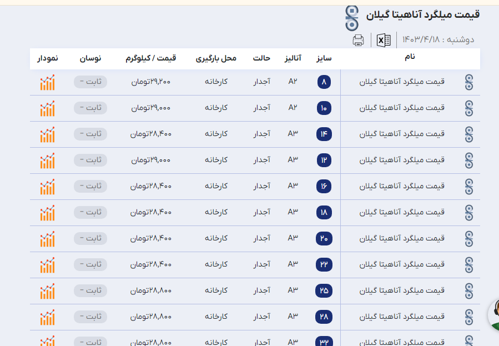This screenshot has height=346, width=499.
Task: Click the printer icon above the table
Action: (359, 40)
